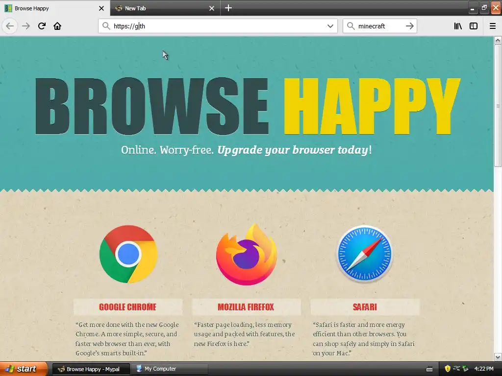The image size is (502, 376).
Task: Click the vertical scrollbar thumb
Action: (x=498, y=106)
